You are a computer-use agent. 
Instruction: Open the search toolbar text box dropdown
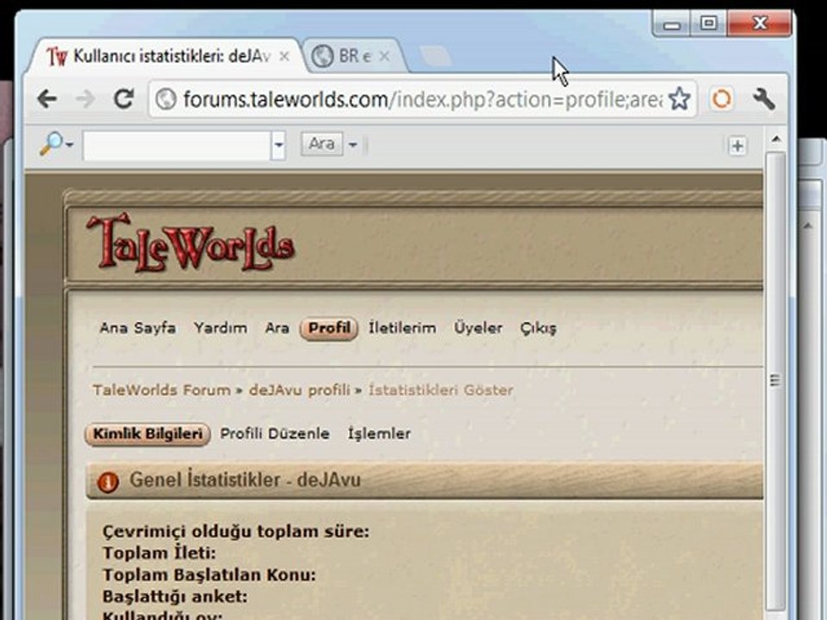click(x=278, y=145)
